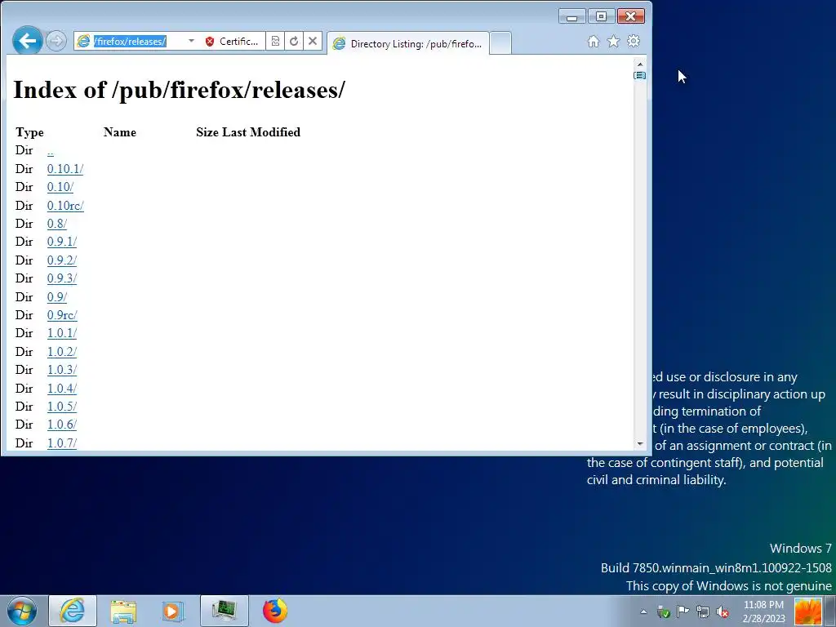
Task: Show hidden tray icons arrow
Action: tap(643, 611)
